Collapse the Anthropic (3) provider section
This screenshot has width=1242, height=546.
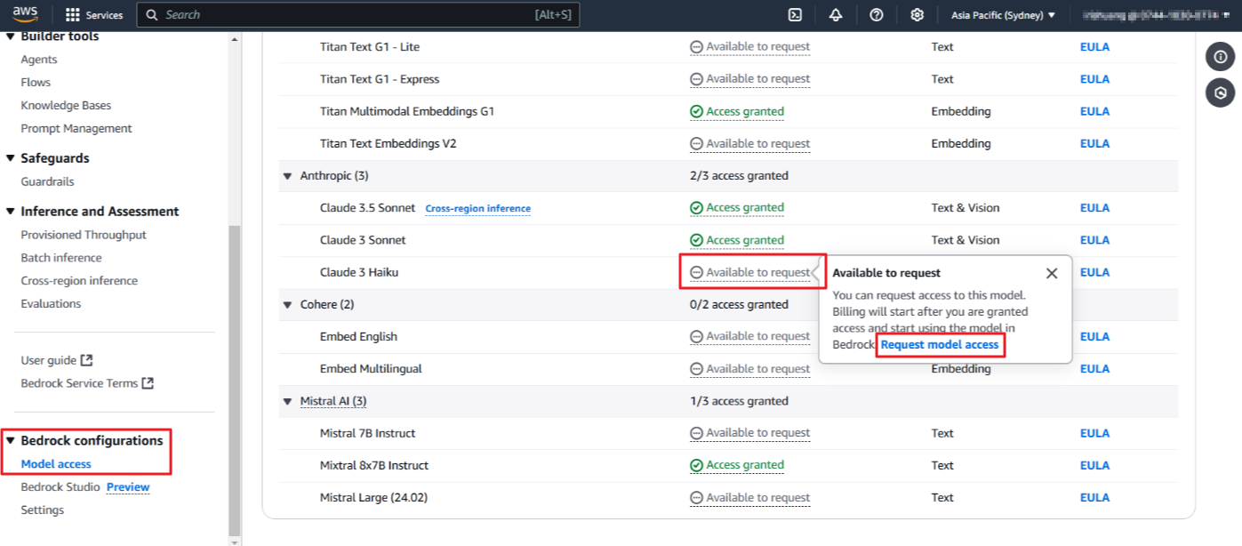287,175
